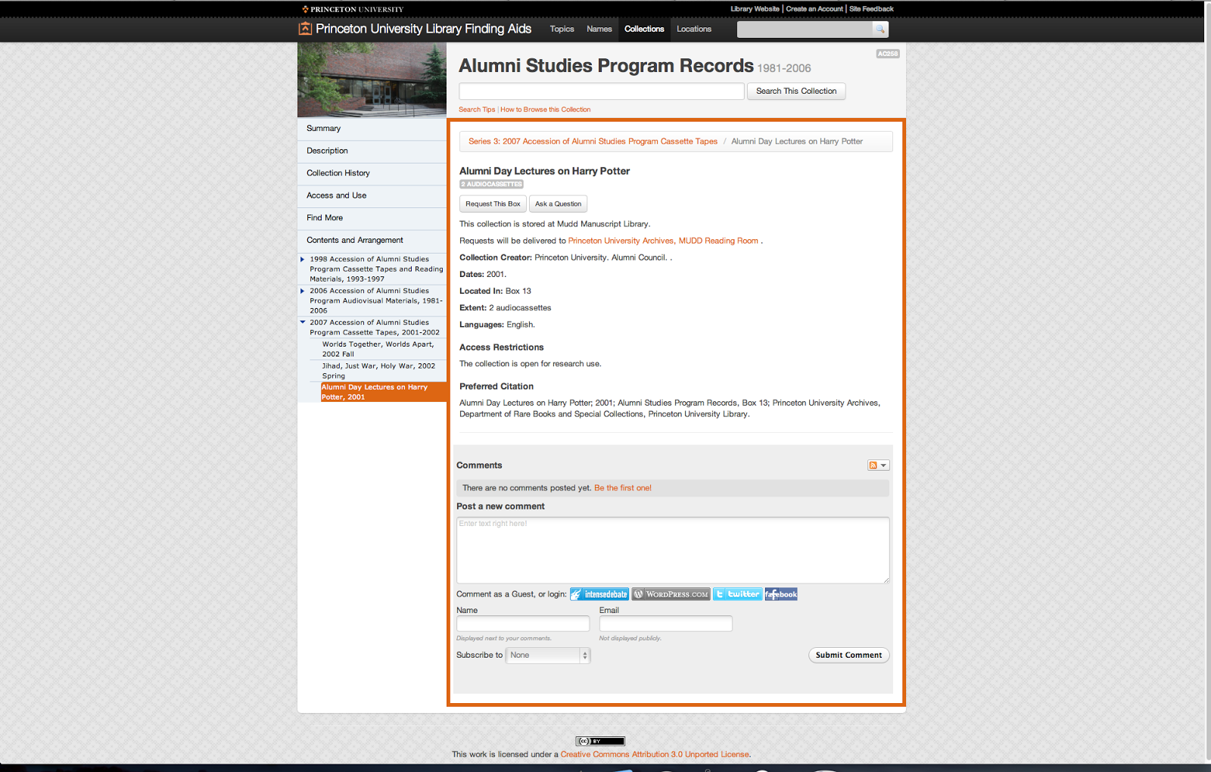Go to Access and Use section
Viewport: 1211px width, 772px height.
[372, 196]
